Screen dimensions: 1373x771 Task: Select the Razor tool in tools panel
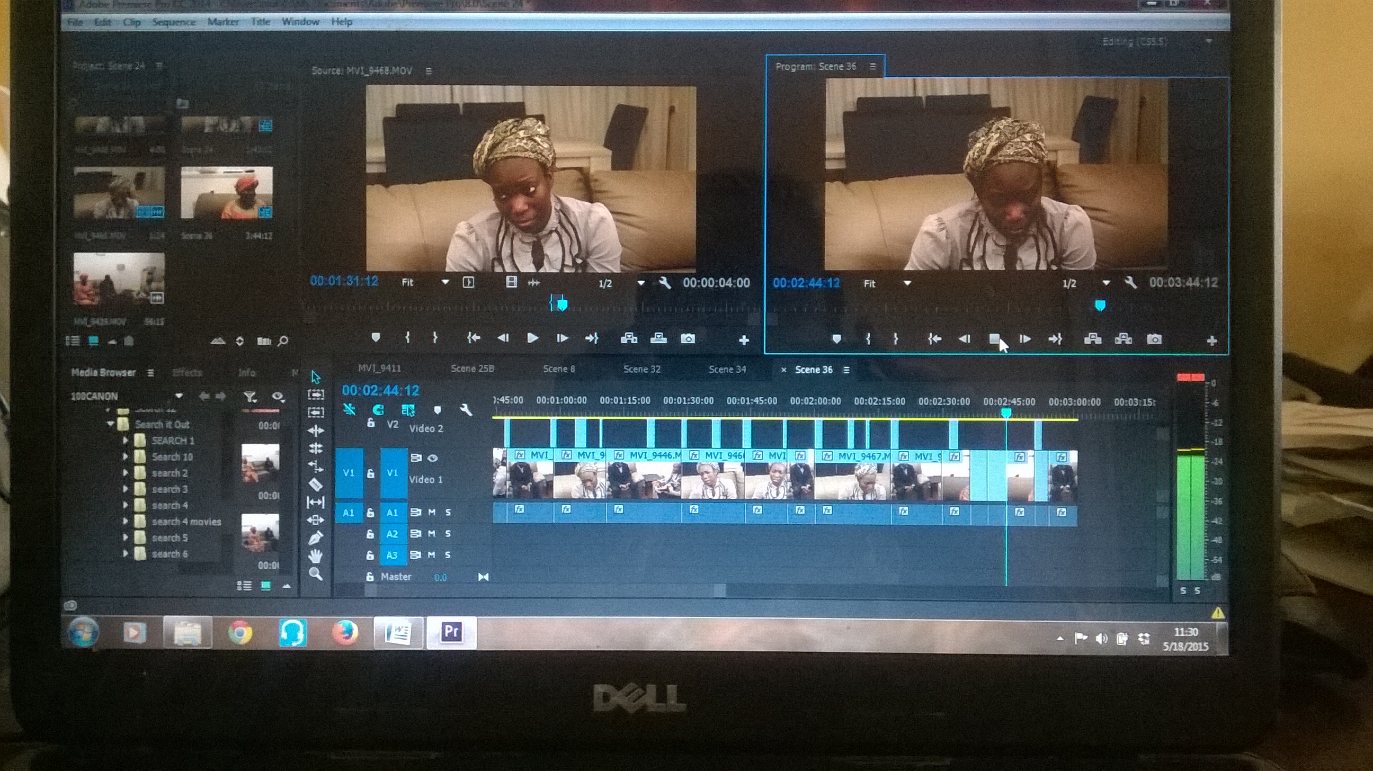click(316, 485)
